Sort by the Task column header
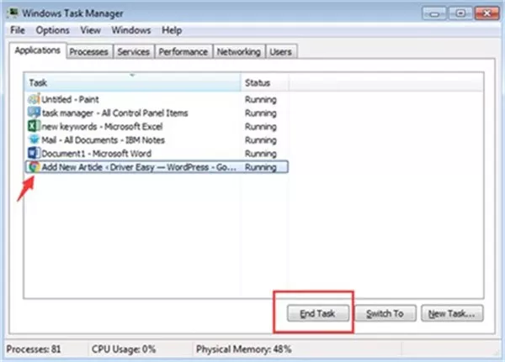 [132, 82]
